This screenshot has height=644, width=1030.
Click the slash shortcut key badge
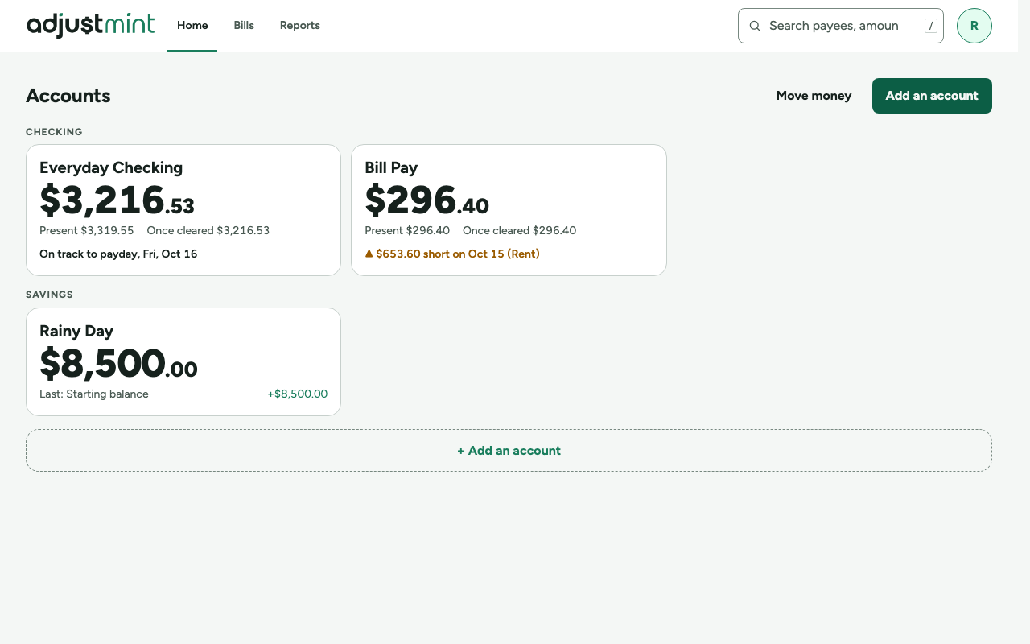pyautogui.click(x=931, y=26)
